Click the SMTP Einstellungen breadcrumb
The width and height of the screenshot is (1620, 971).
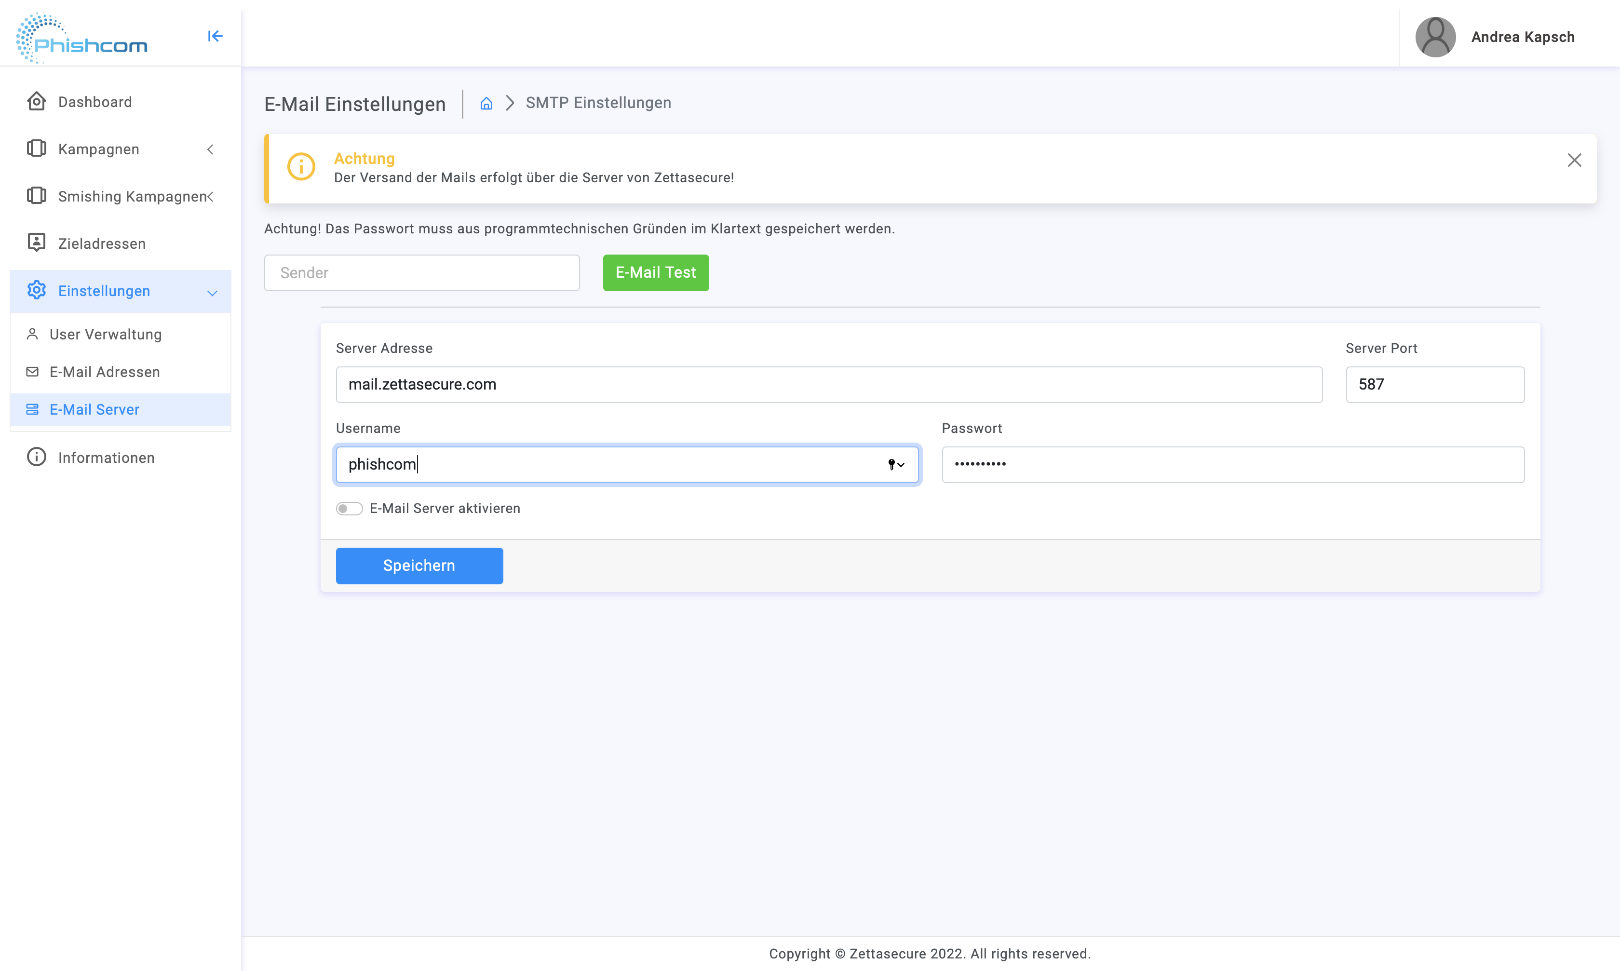pos(598,103)
